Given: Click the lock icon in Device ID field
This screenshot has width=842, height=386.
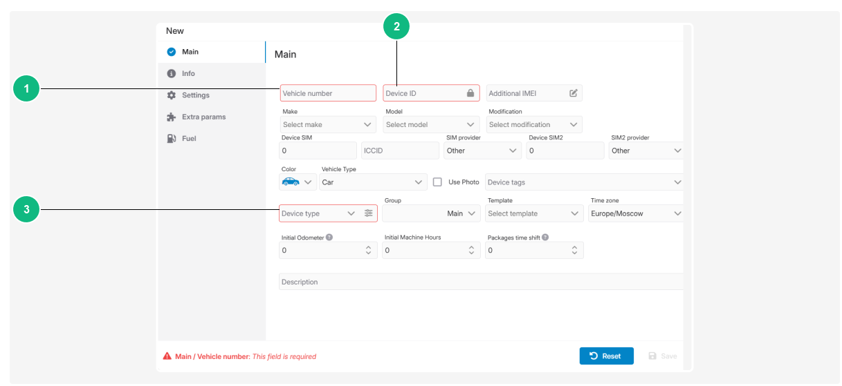Looking at the screenshot, I should point(470,93).
